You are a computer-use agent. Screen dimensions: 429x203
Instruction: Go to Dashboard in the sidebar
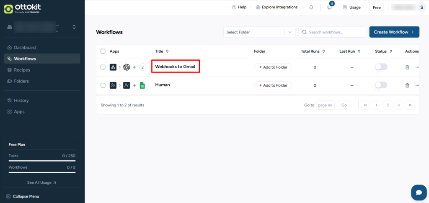(25, 48)
